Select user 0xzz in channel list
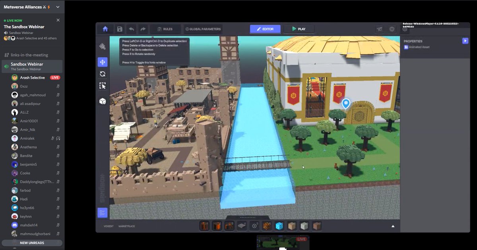This screenshot has height=250, width=477. pyautogui.click(x=35, y=86)
